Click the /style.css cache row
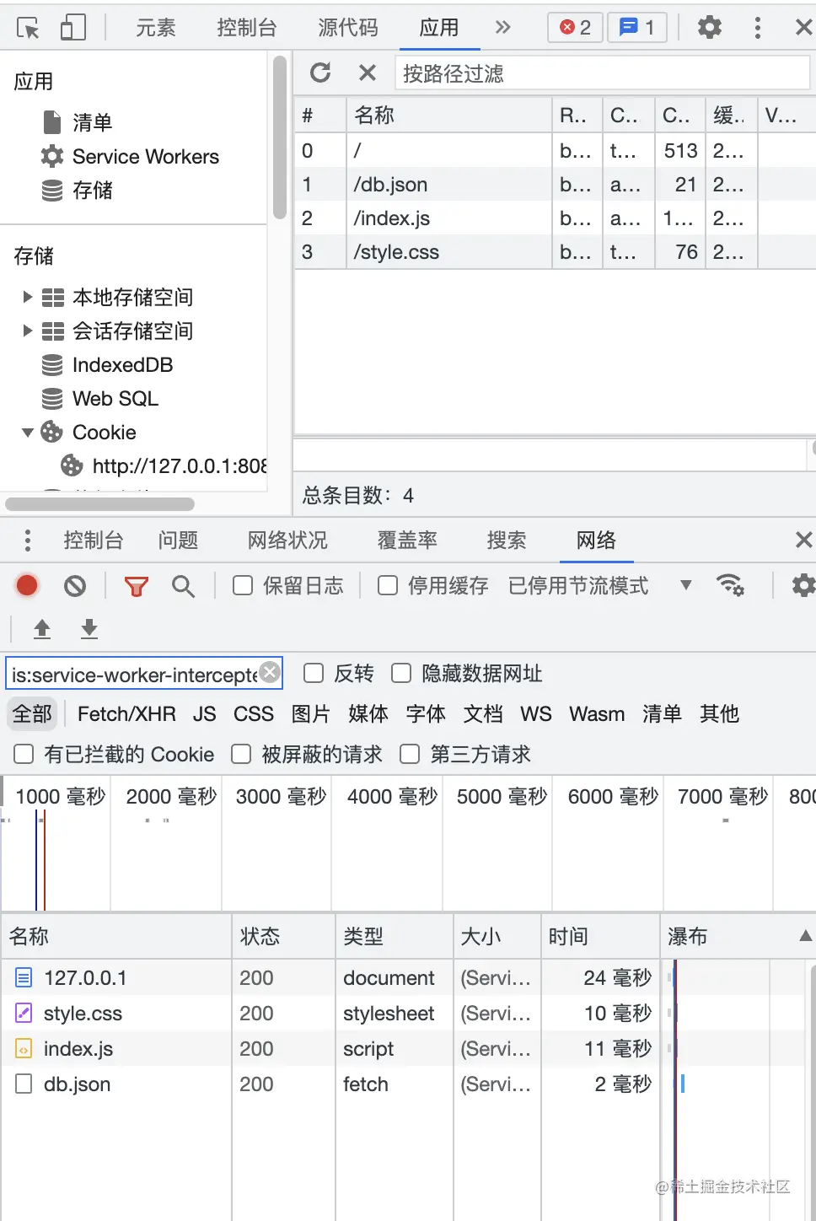The height and width of the screenshot is (1221, 816). [x=555, y=251]
